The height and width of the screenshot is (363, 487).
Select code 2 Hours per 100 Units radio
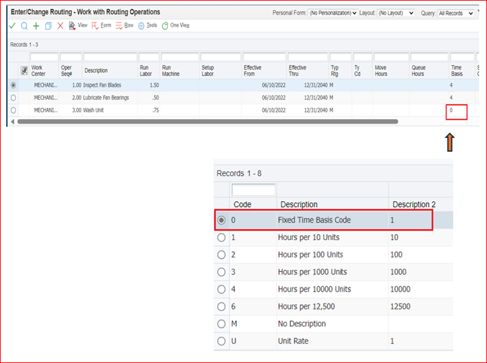tap(221, 255)
